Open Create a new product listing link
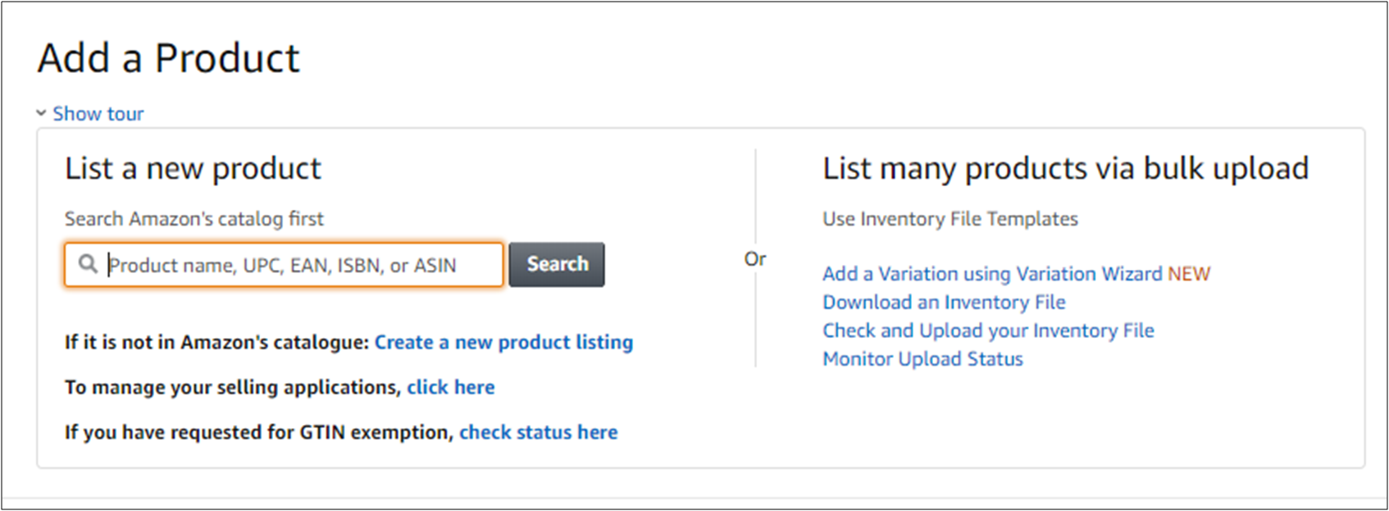This screenshot has width=1389, height=511. (x=503, y=342)
